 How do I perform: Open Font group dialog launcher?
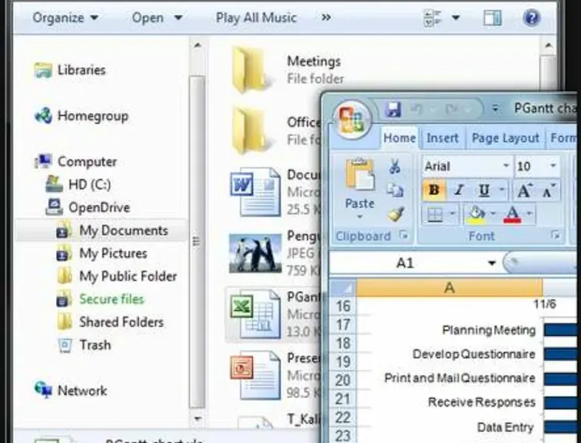coord(555,235)
